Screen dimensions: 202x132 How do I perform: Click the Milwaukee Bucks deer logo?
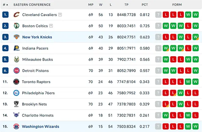tap(16, 59)
